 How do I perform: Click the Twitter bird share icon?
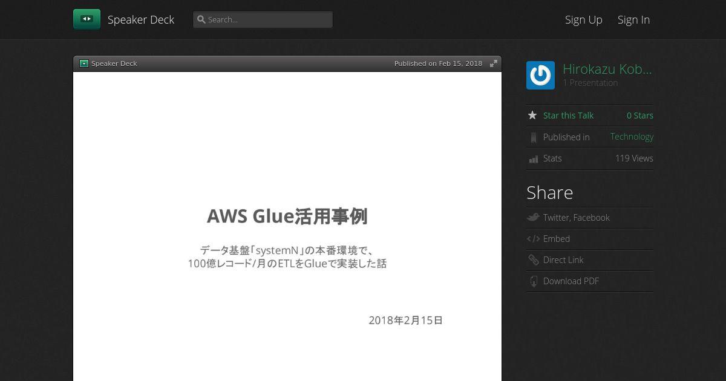[x=533, y=218]
